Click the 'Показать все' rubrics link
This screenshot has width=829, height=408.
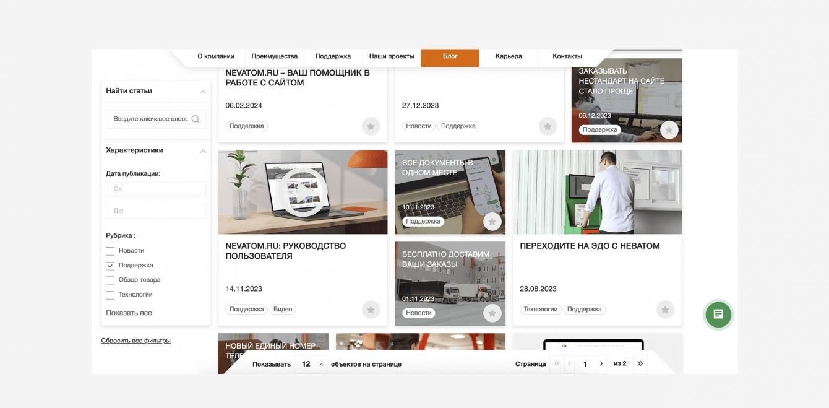pos(129,313)
